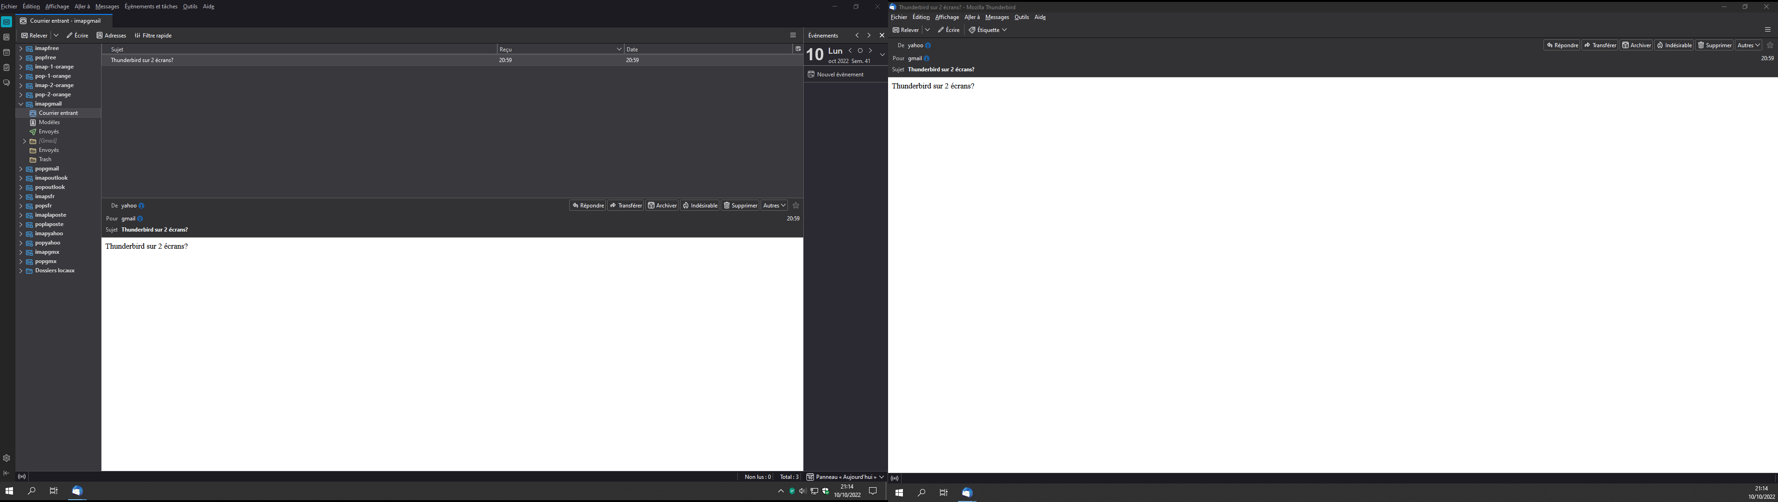The image size is (1778, 502).
Task: Open Autres dropdown in left message header
Action: [x=775, y=206]
